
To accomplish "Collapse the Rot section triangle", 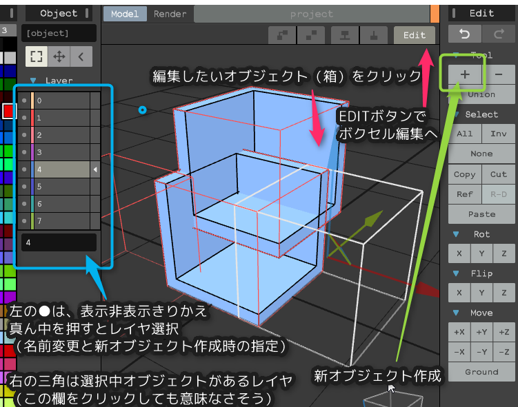I will 456,234.
